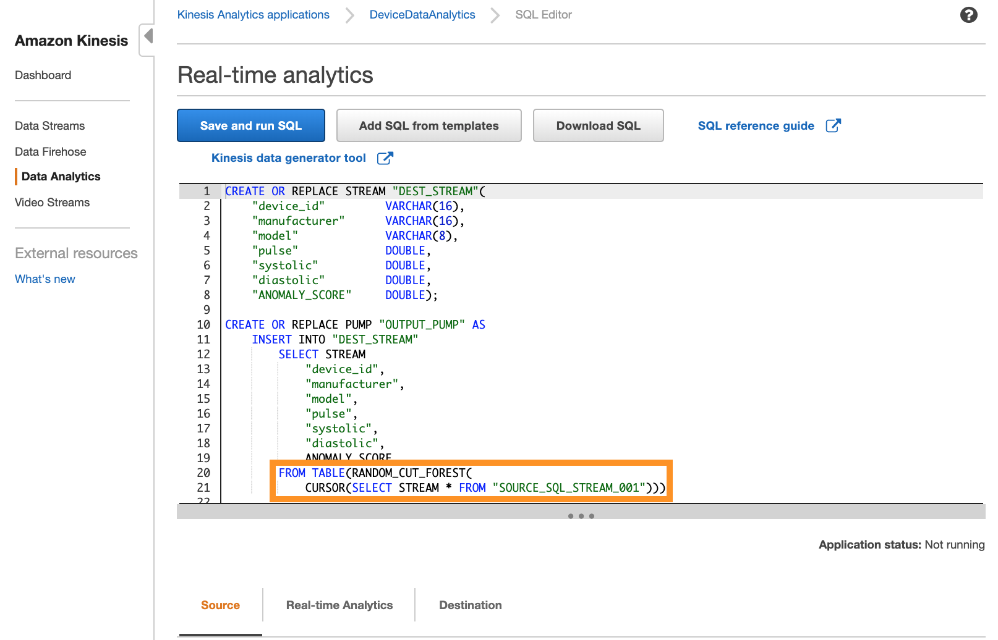This screenshot has width=998, height=640.
Task: Click the "pulse" column on line 5
Action: coord(275,251)
